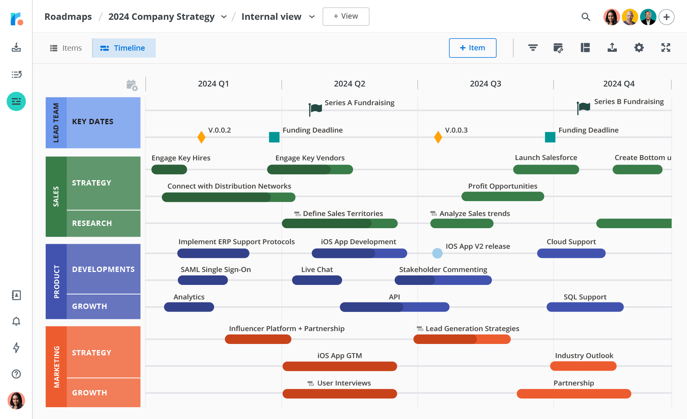The width and height of the screenshot is (687, 419).
Task: Enter fullscreen with the expand icon
Action: 666,48
